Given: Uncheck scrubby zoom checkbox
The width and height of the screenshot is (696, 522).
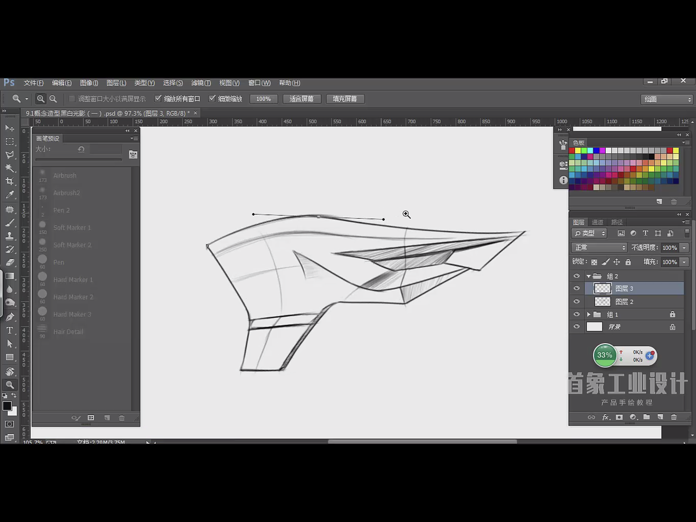Looking at the screenshot, I should 212,99.
